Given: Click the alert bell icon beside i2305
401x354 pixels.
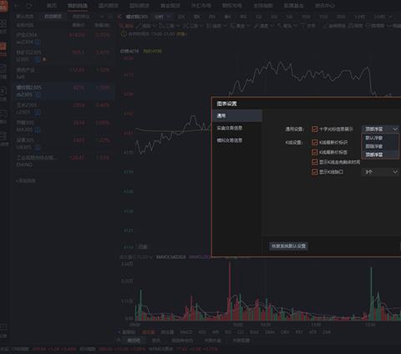Looking at the screenshot, I should pyautogui.click(x=44, y=59).
